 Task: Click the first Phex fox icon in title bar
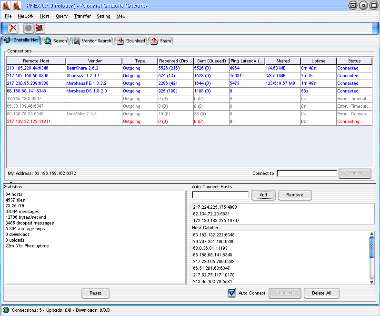point(6,6)
